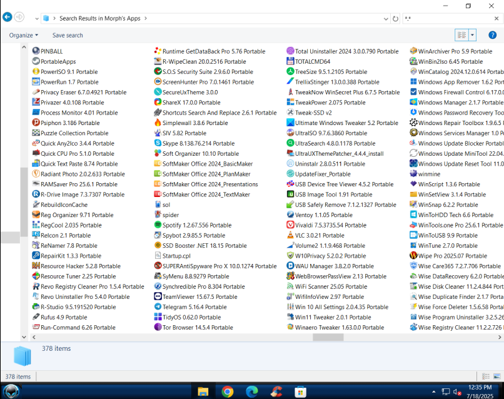Click inside the search input field
504x399 pixels.
click(x=448, y=19)
